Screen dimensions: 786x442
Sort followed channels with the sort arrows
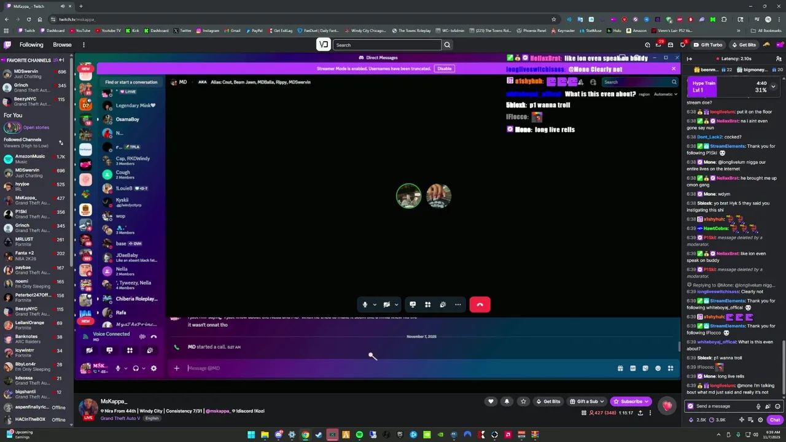pyautogui.click(x=61, y=142)
